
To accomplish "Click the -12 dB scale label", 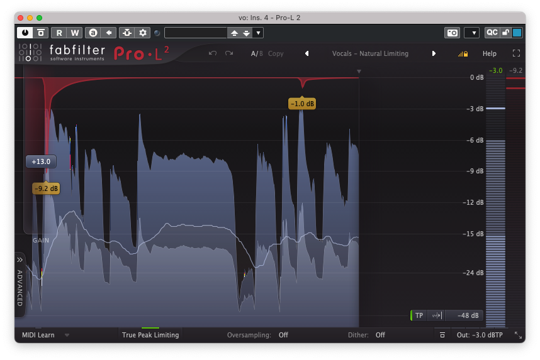I will (475, 202).
